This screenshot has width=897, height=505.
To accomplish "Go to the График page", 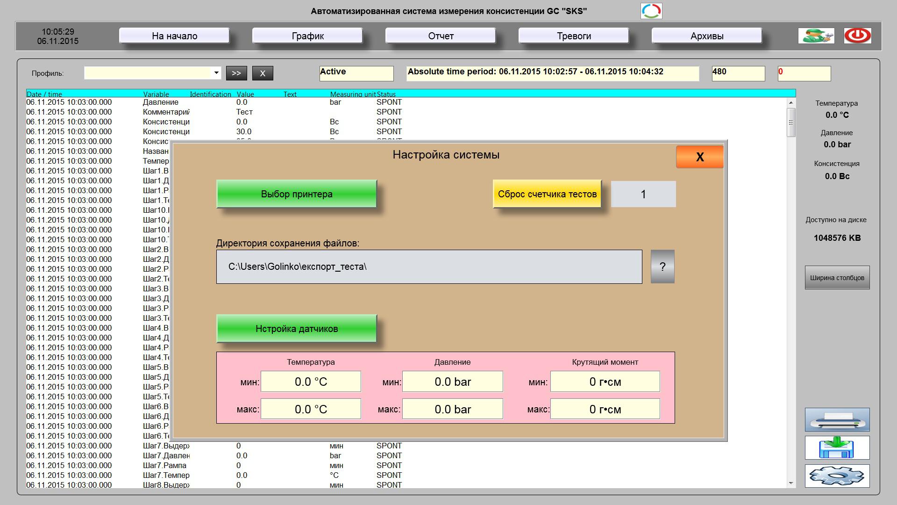I will [307, 36].
